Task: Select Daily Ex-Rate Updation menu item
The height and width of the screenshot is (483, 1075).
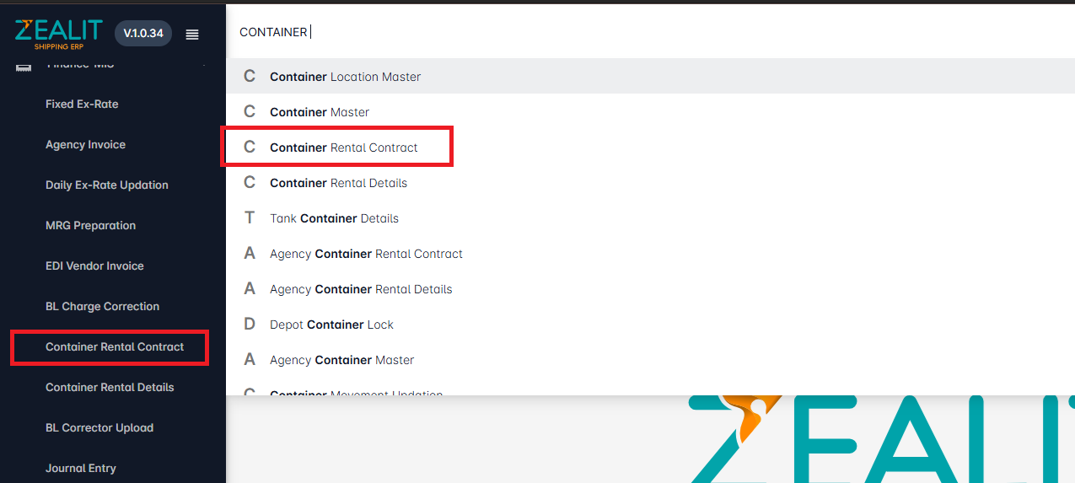Action: (107, 185)
